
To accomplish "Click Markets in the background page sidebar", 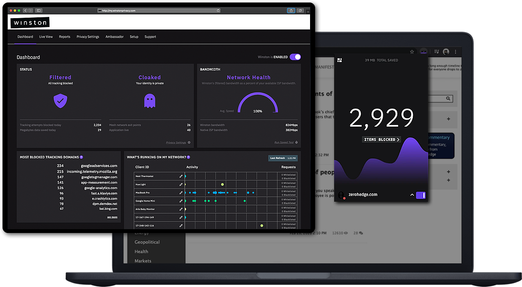I will tap(143, 261).
